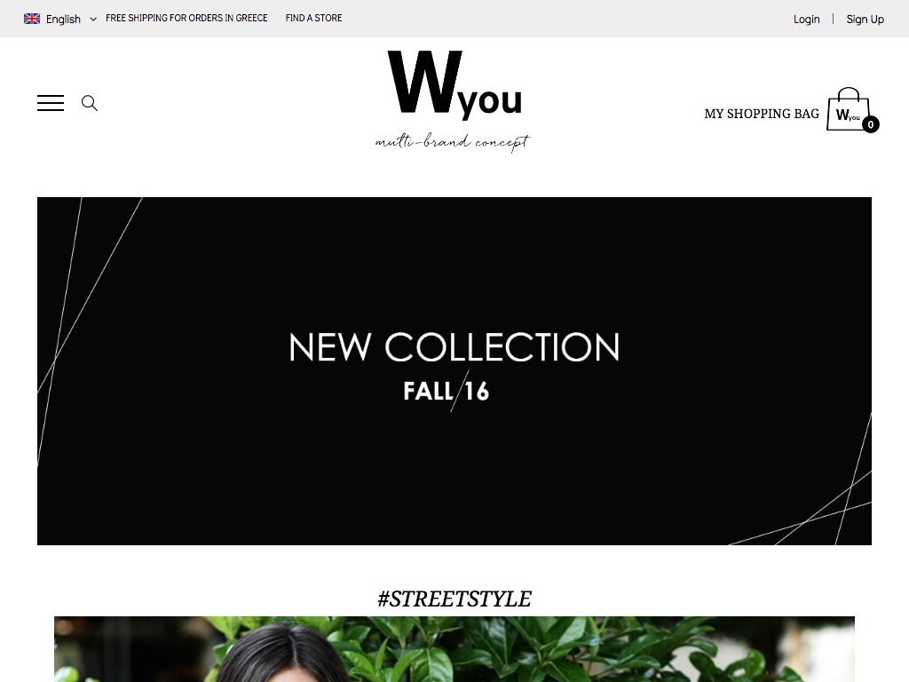Select the English language option
The image size is (909, 682).
coord(63,20)
